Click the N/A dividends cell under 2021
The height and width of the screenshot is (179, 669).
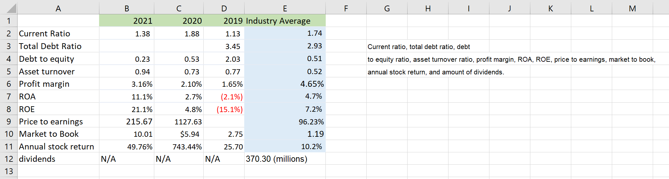pos(127,159)
